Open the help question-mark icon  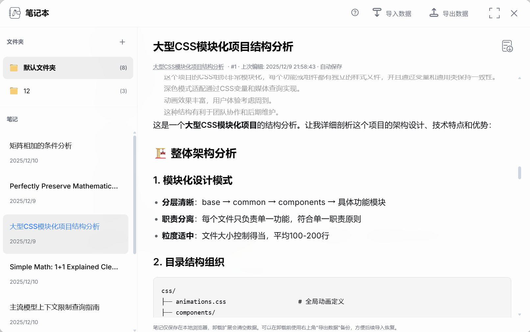click(354, 13)
